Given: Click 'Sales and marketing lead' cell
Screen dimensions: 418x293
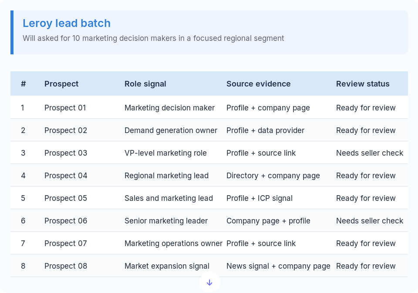Looking at the screenshot, I should point(169,198).
